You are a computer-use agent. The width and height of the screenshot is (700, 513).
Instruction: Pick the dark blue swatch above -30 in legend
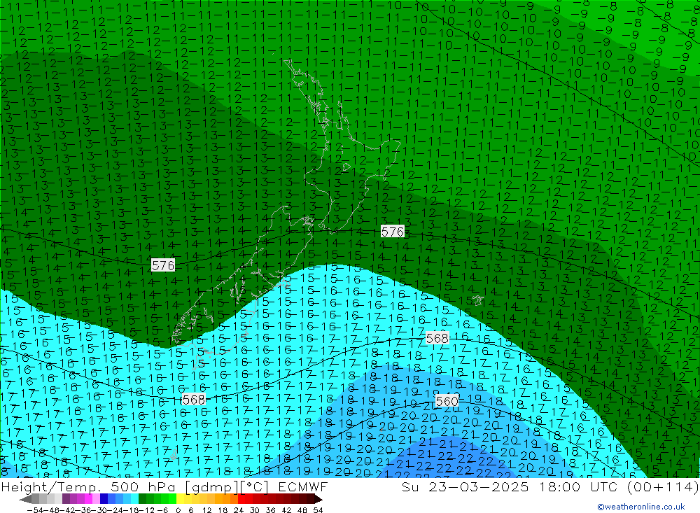click(x=104, y=498)
